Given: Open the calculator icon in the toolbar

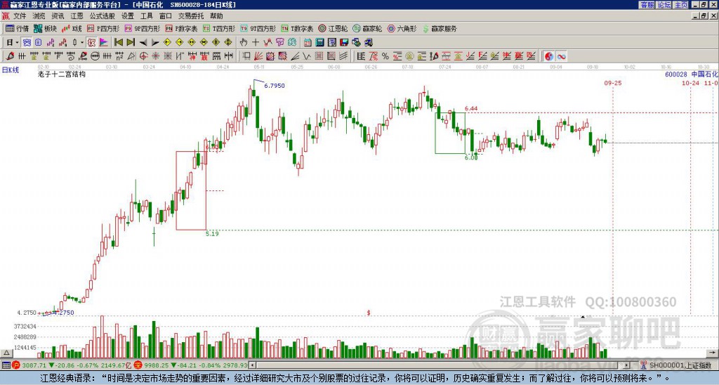Looking at the screenshot, I should (319, 43).
